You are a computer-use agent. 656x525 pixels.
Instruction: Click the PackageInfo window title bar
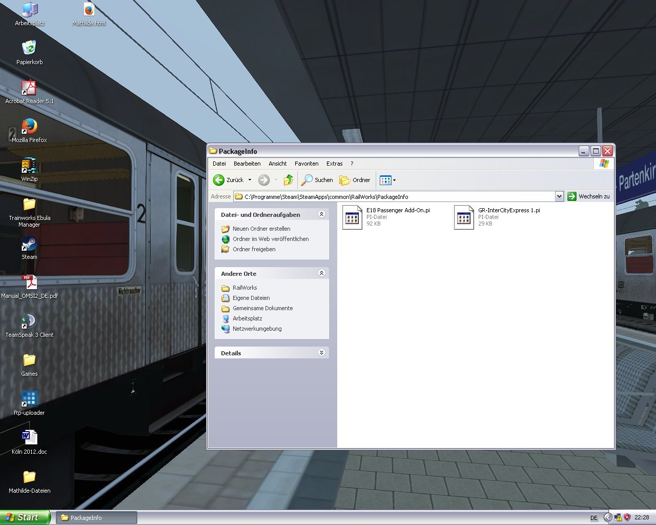392,151
